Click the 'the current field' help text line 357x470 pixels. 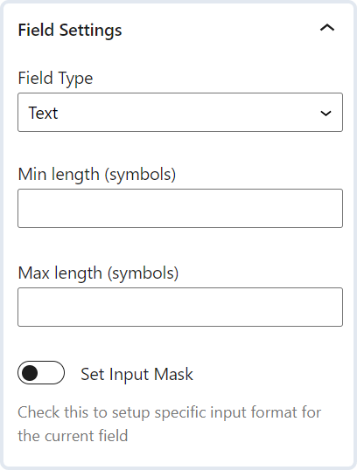[73, 436]
